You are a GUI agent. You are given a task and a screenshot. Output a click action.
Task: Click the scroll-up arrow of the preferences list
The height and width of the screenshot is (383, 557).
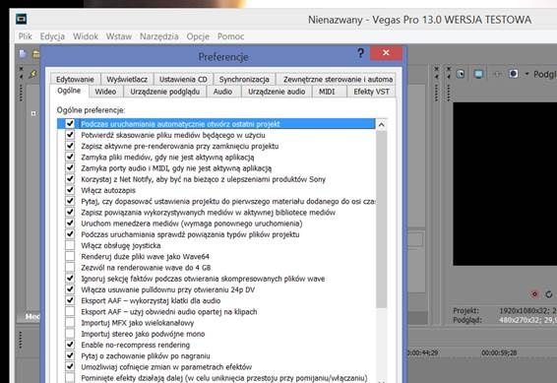381,124
